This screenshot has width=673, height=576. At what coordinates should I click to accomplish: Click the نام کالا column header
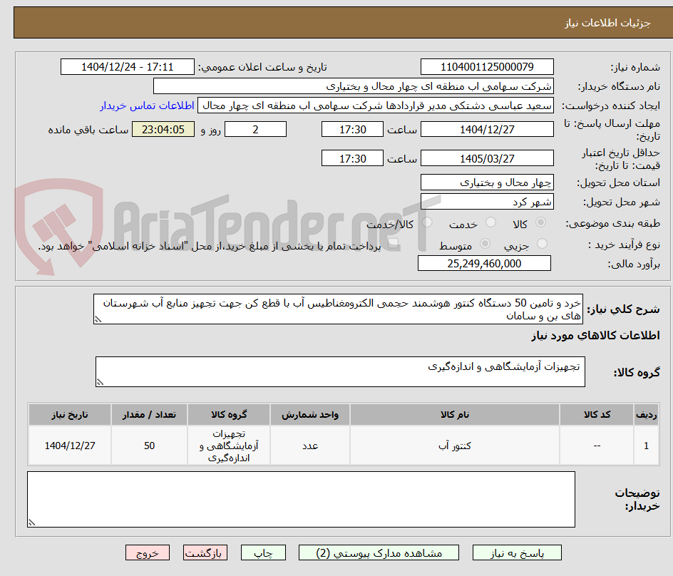[455, 415]
